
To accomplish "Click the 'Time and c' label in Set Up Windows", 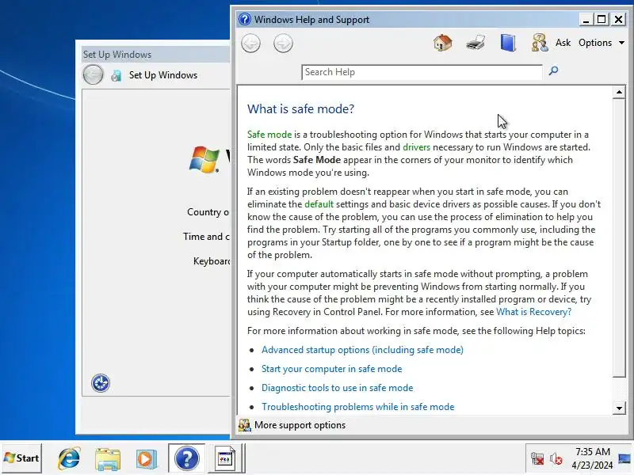I will 206,237.
